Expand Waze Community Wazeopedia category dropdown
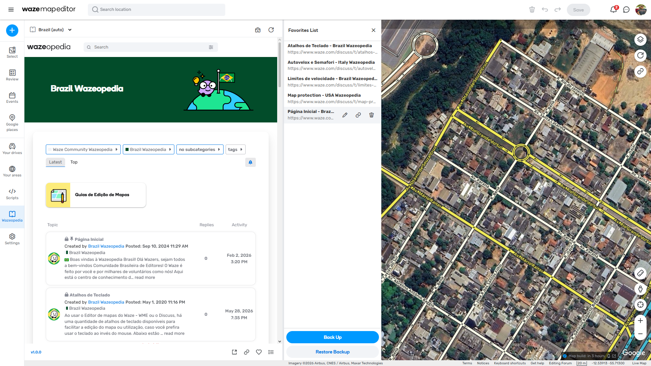This screenshot has height=366, width=651. [x=83, y=150]
